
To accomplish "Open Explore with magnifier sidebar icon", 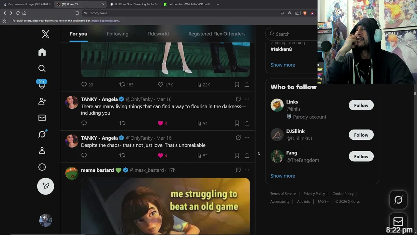I will pos(42,68).
